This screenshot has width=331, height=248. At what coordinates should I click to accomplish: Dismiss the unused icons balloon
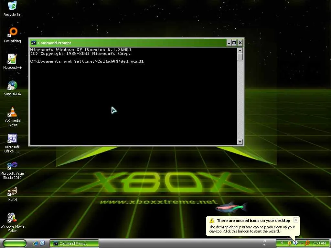point(295,220)
